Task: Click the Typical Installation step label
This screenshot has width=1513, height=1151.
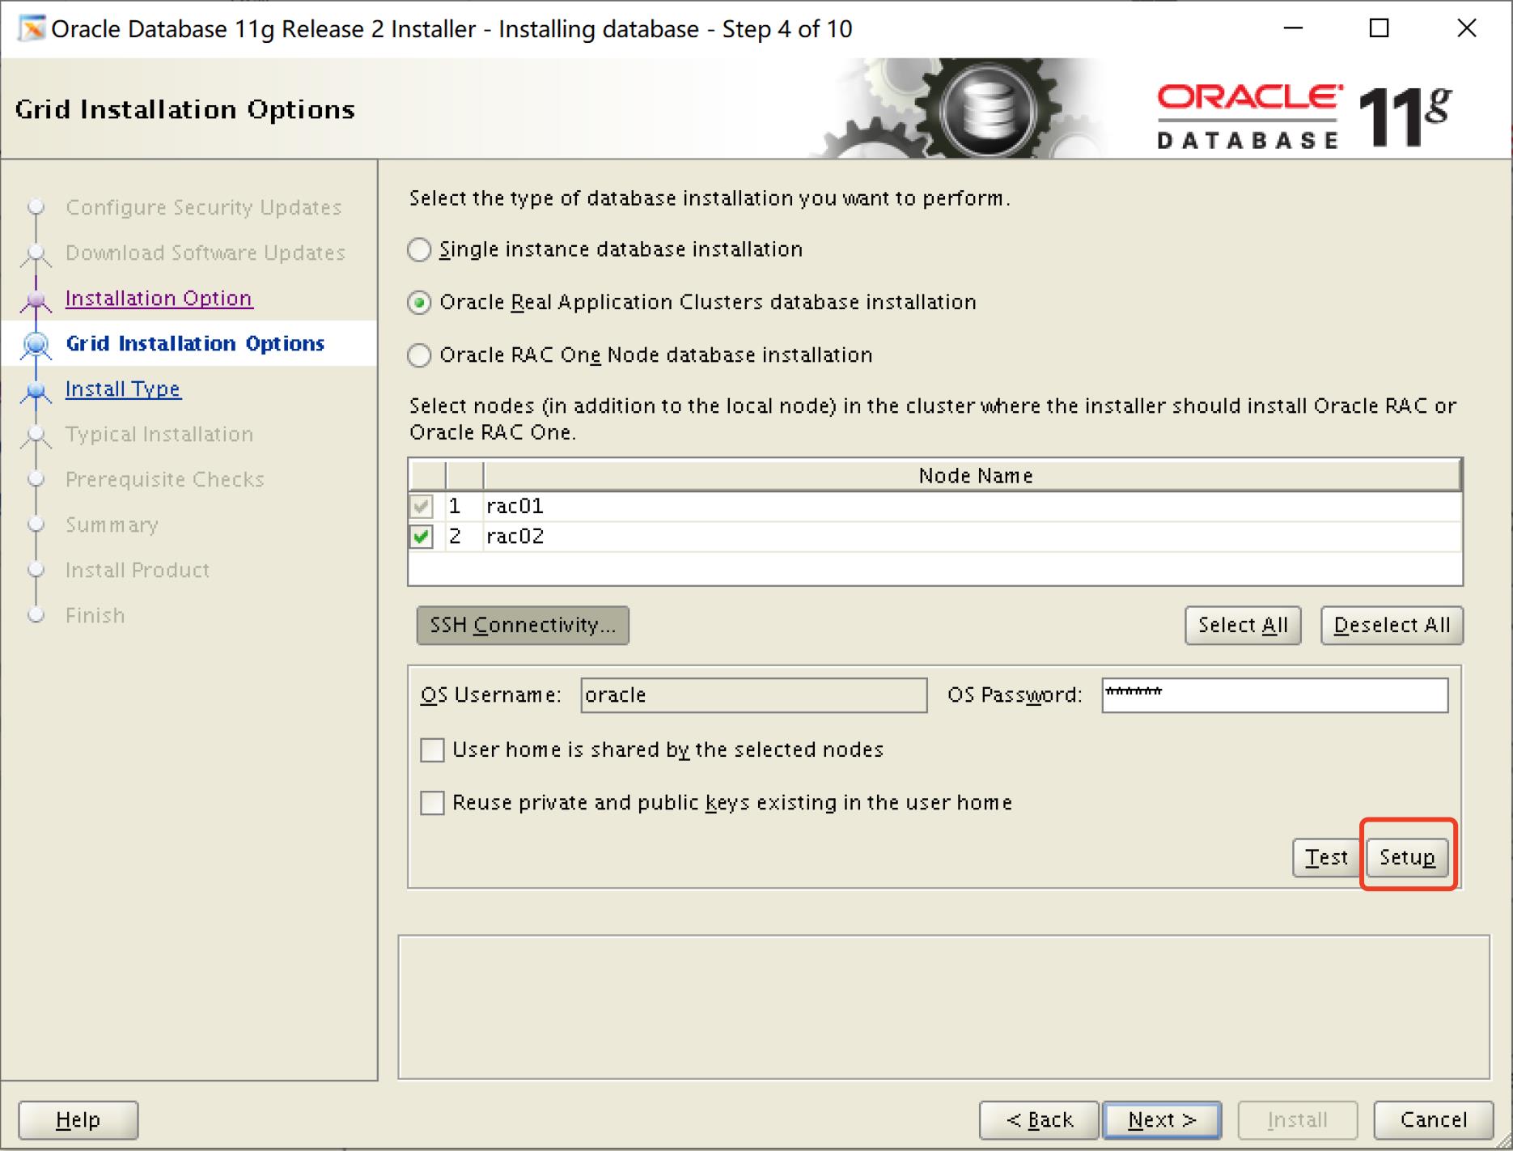Action: (x=159, y=434)
